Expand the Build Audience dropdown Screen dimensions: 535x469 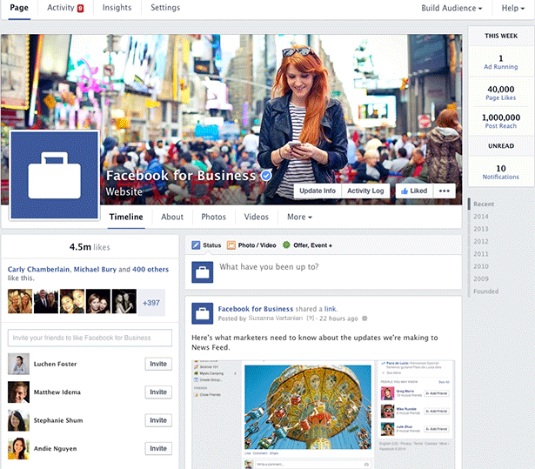[x=451, y=8]
